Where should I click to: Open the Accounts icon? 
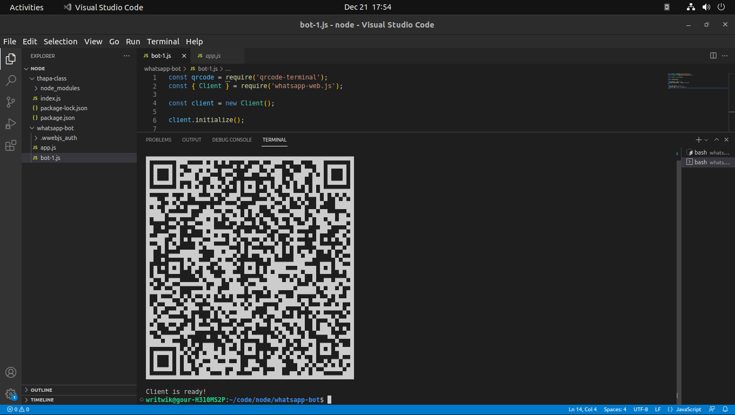click(11, 372)
